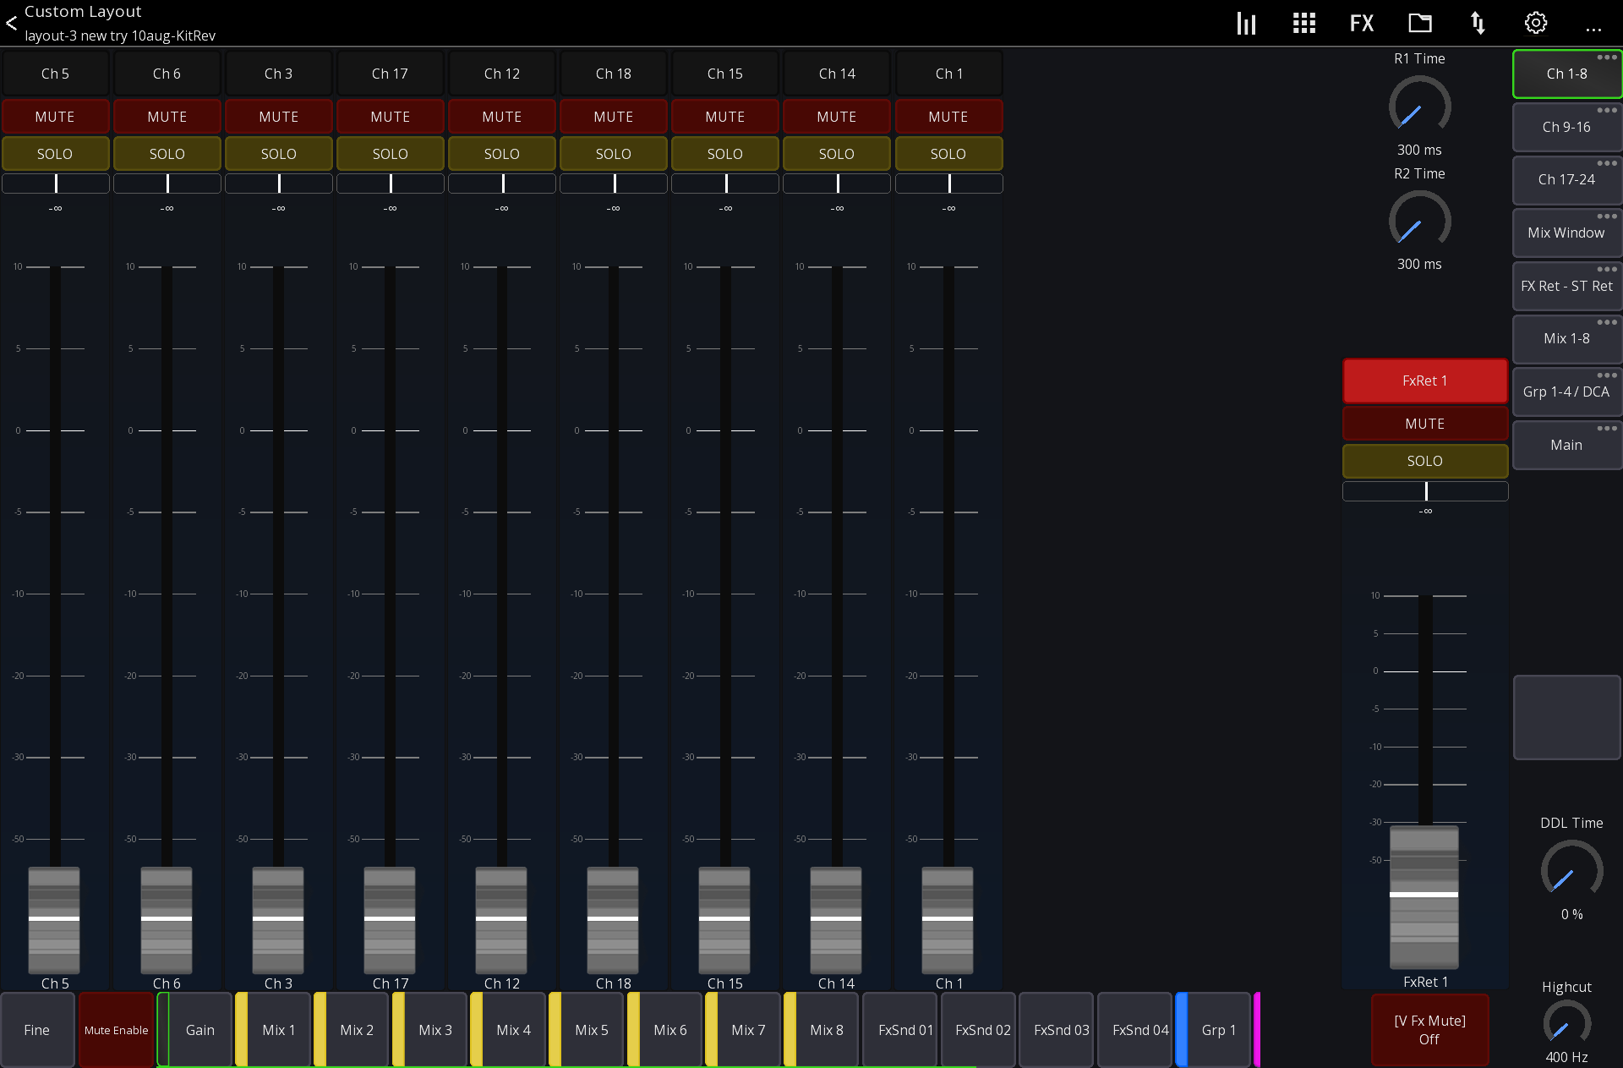Open the overflow menu dots in top bar

(x=1593, y=30)
